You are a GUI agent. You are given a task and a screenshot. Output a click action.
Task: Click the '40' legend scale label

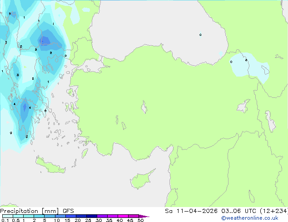click(x=119, y=220)
